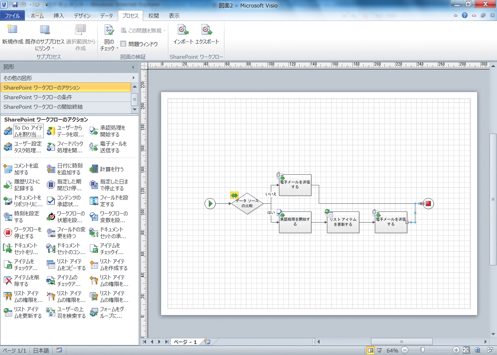
Task: Open the Visio help question-mark icon
Action: coord(464,15)
